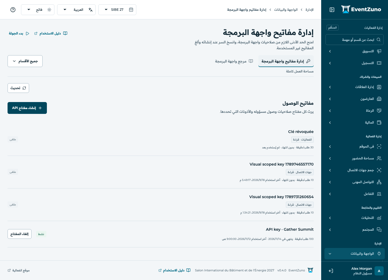This screenshot has height=280, width=388.
Task: Click the إدارة العلاقات contact icon
Action: (x=379, y=87)
